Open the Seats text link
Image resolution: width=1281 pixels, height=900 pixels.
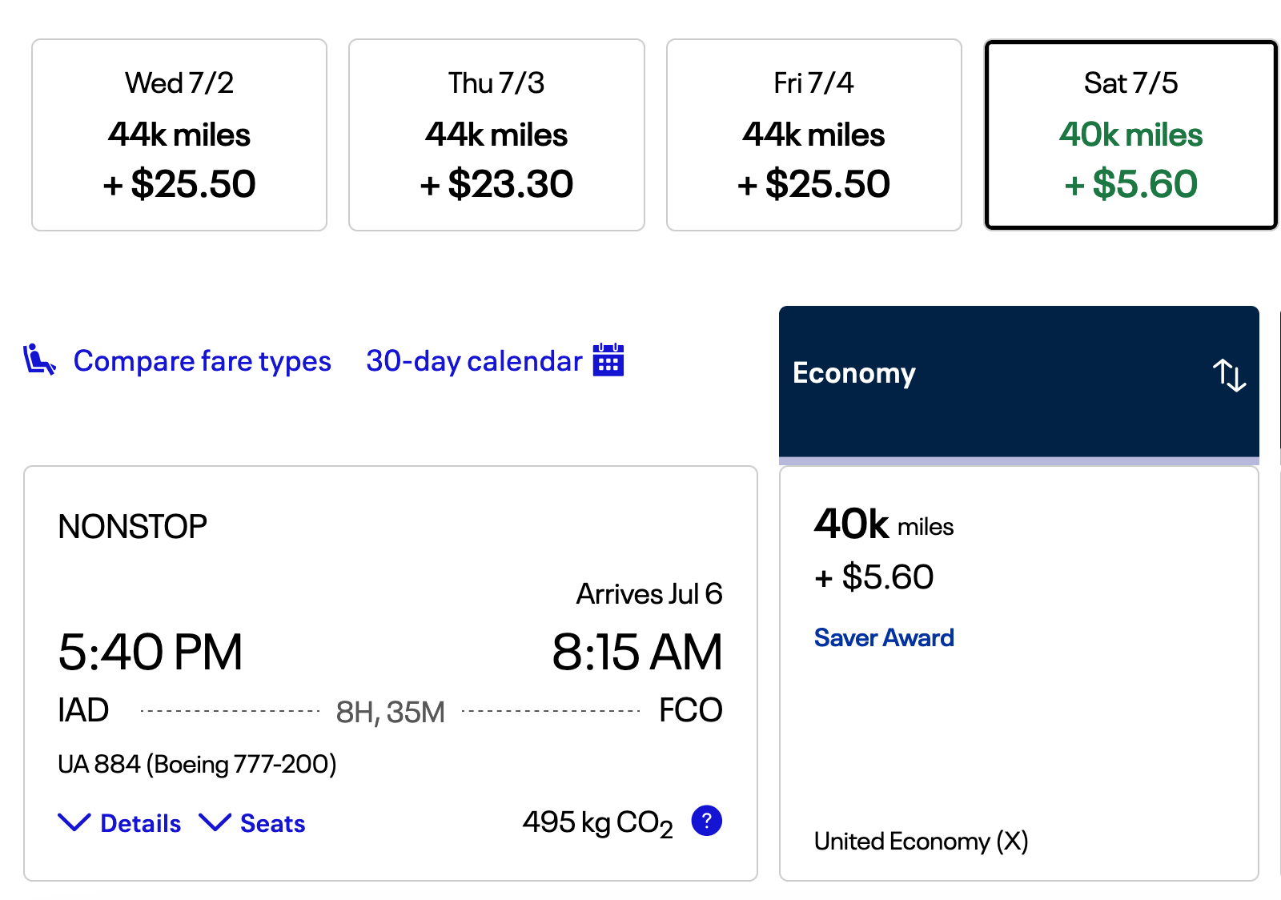[x=273, y=824]
